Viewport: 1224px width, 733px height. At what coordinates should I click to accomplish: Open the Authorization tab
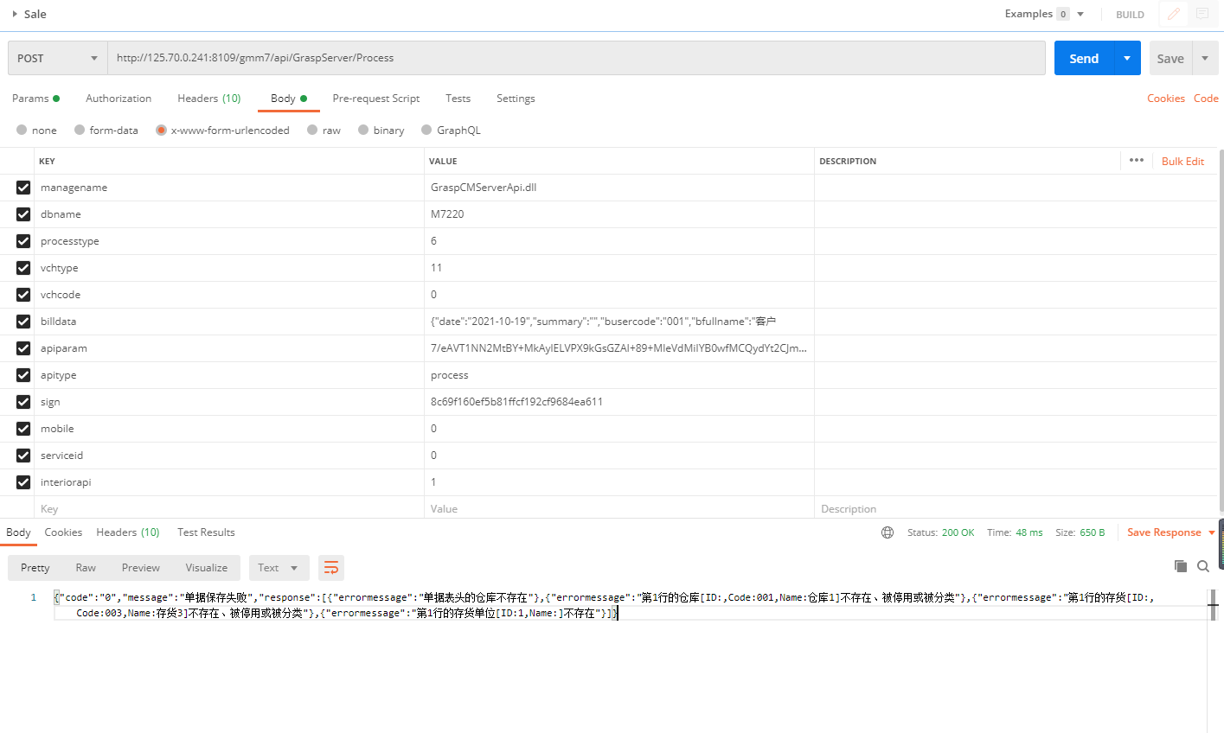coord(119,99)
